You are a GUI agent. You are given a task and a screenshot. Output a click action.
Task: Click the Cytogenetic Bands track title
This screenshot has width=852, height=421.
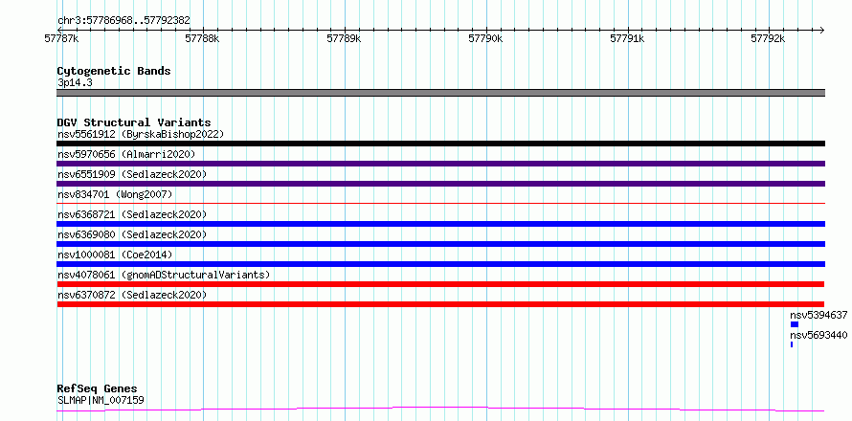[x=114, y=71]
